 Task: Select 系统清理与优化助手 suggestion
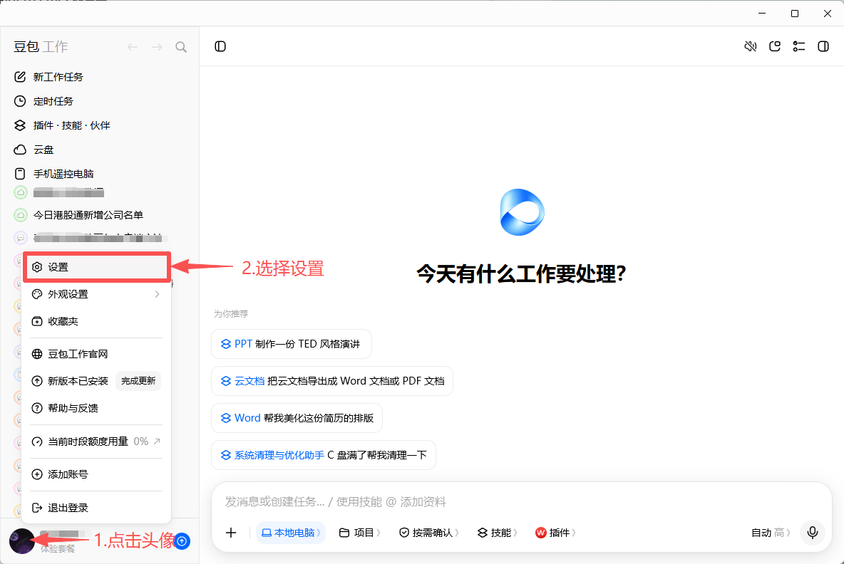tap(324, 455)
